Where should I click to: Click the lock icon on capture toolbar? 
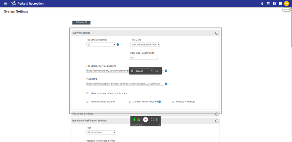[132, 71]
